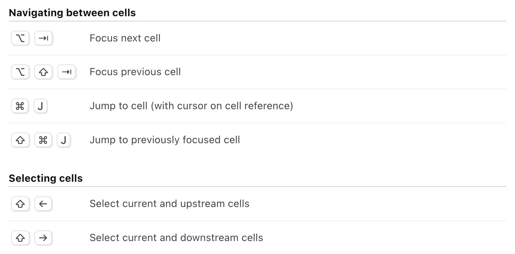This screenshot has height=254, width=515.
Task: Click the Option key icon beside Focus next cell
Action: coord(20,38)
